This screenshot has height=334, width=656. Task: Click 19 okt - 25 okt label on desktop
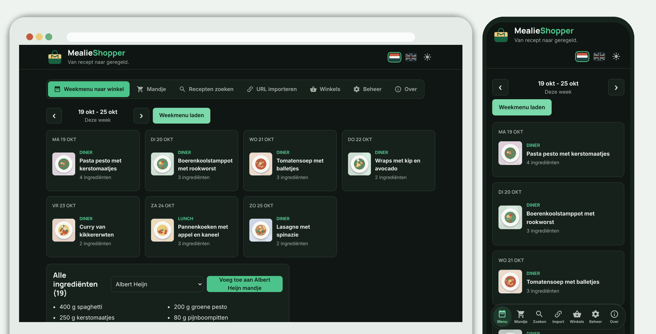click(x=98, y=112)
